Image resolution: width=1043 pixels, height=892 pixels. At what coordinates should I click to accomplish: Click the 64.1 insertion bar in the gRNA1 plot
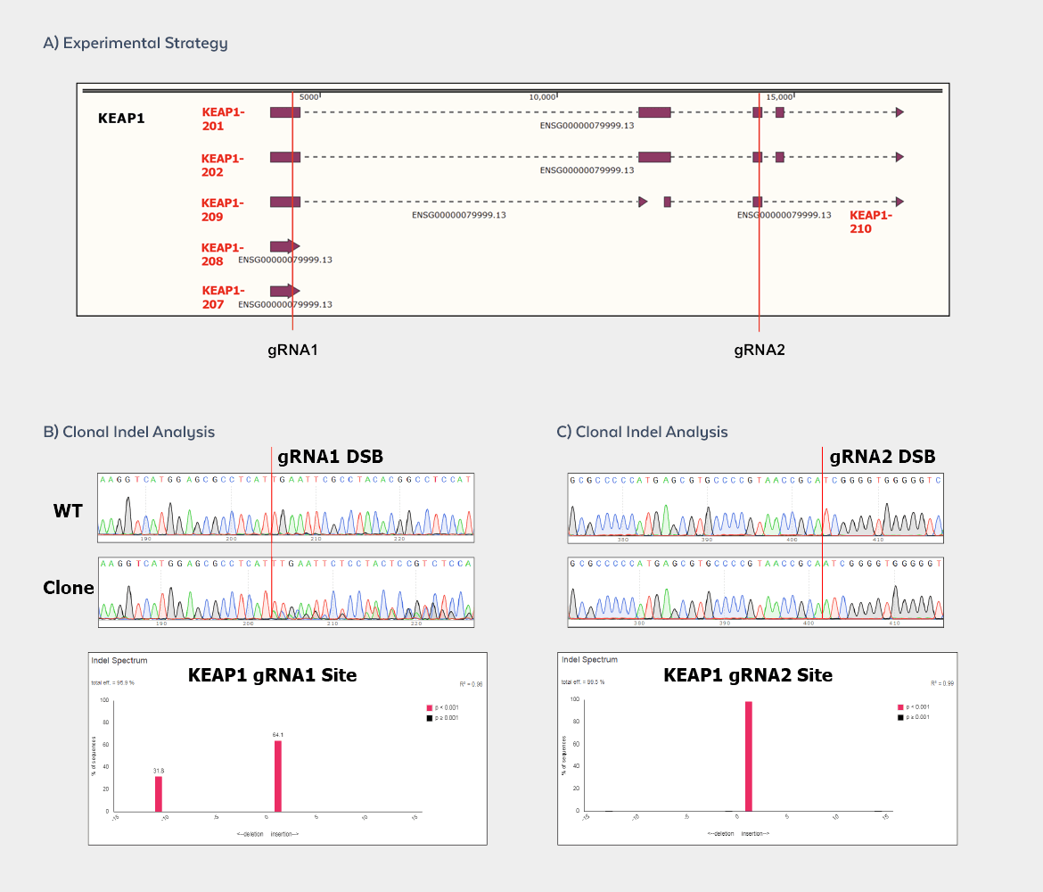[x=278, y=775]
